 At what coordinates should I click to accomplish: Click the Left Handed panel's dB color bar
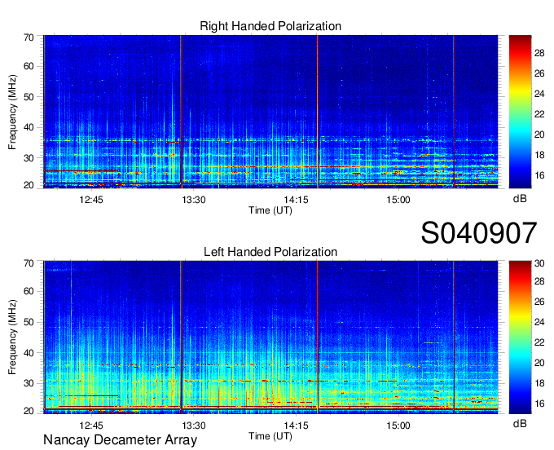520,337
